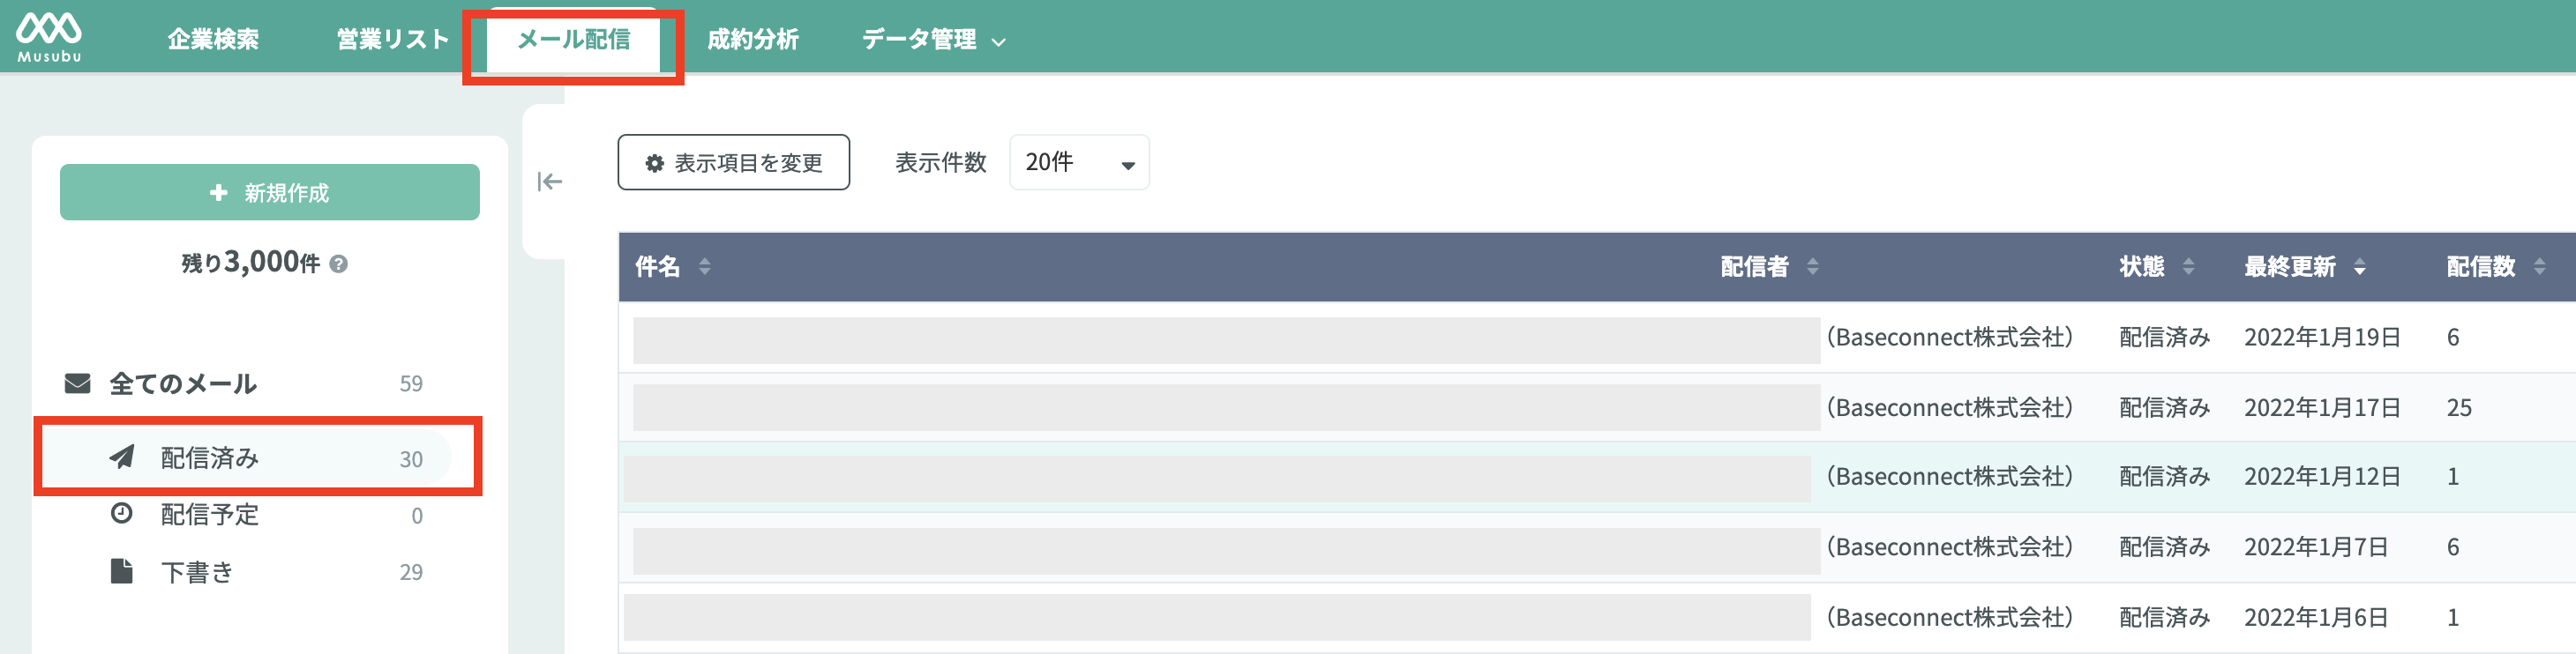Click the envelope icon for 全てのメール
2576x654 pixels.
pos(78,383)
